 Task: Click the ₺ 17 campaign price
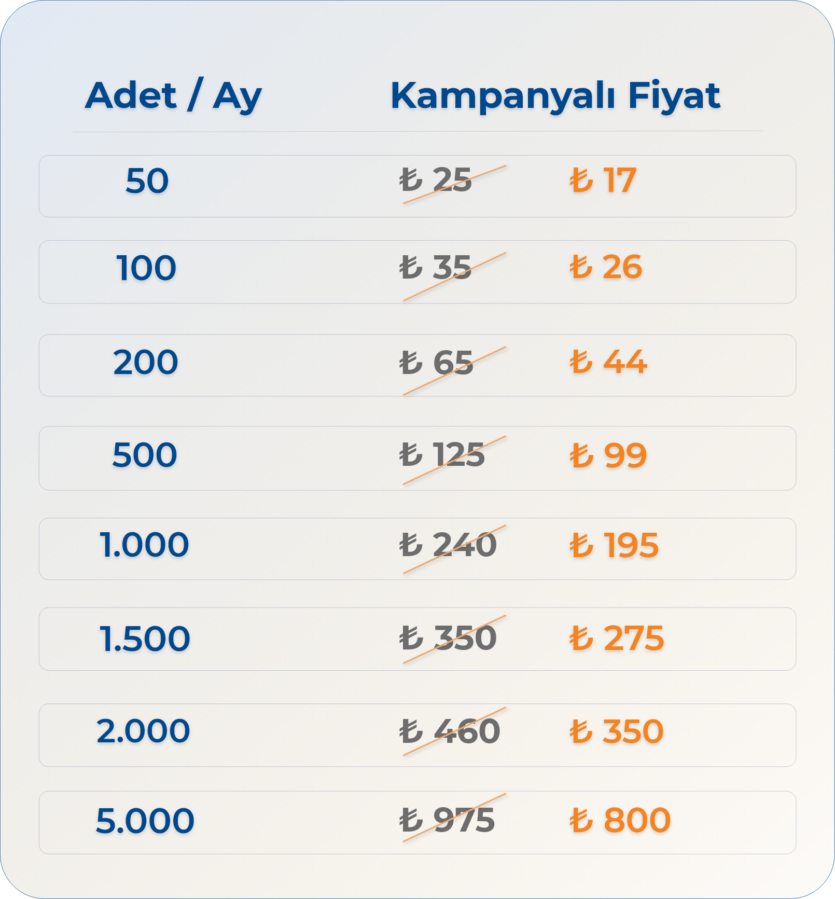[603, 181]
